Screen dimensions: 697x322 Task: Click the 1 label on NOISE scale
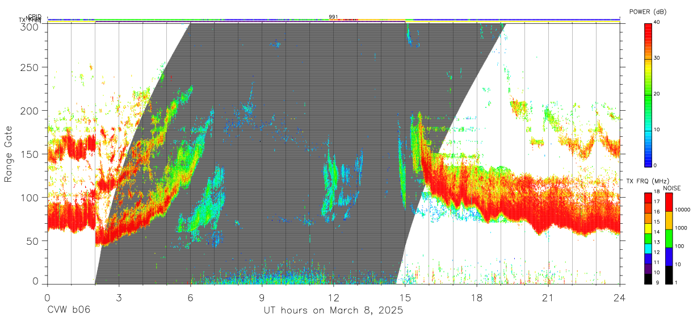pos(676,282)
